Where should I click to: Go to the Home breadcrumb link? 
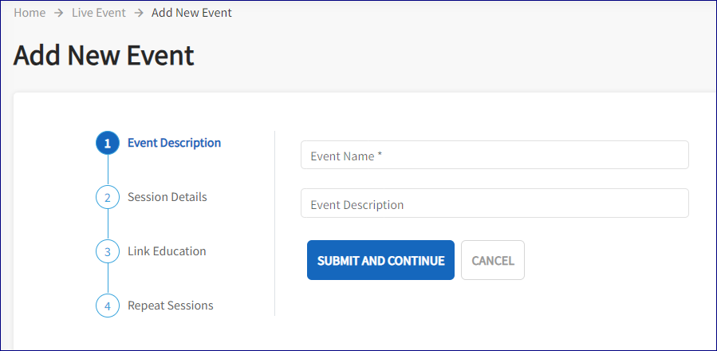pyautogui.click(x=30, y=13)
